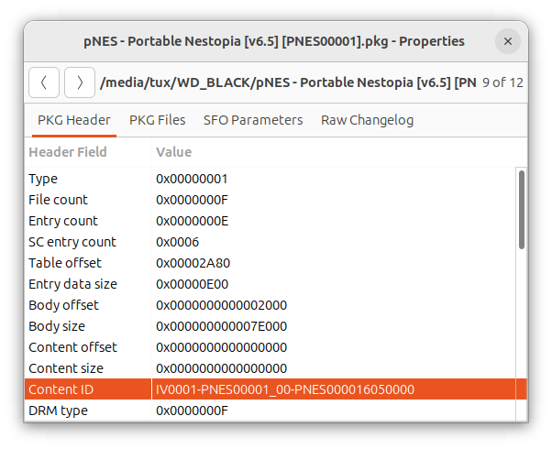552x449 pixels.
Task: Select the highlighted Content ID row
Action: (x=275, y=389)
